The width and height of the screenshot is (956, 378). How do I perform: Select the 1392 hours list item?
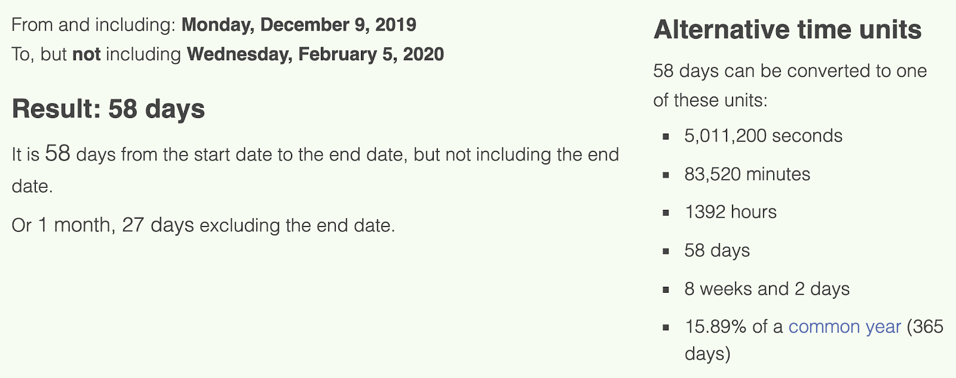730,212
